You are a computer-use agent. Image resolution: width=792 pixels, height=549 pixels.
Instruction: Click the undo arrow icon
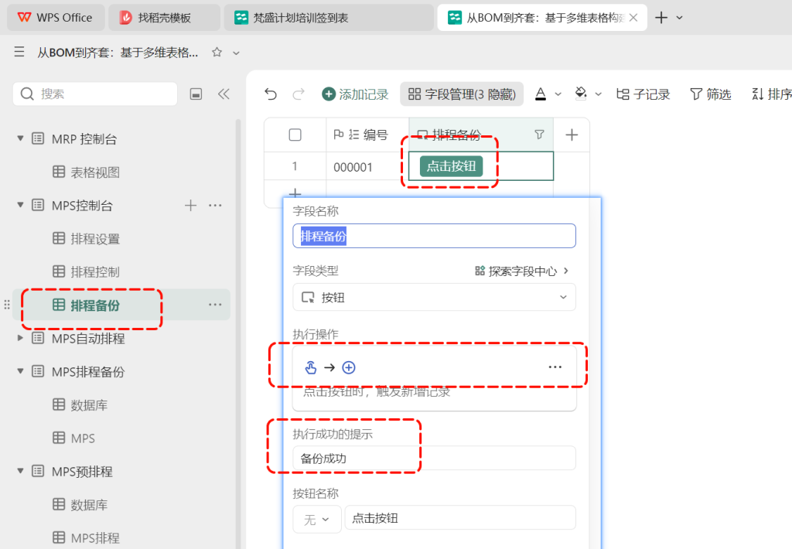coord(271,94)
